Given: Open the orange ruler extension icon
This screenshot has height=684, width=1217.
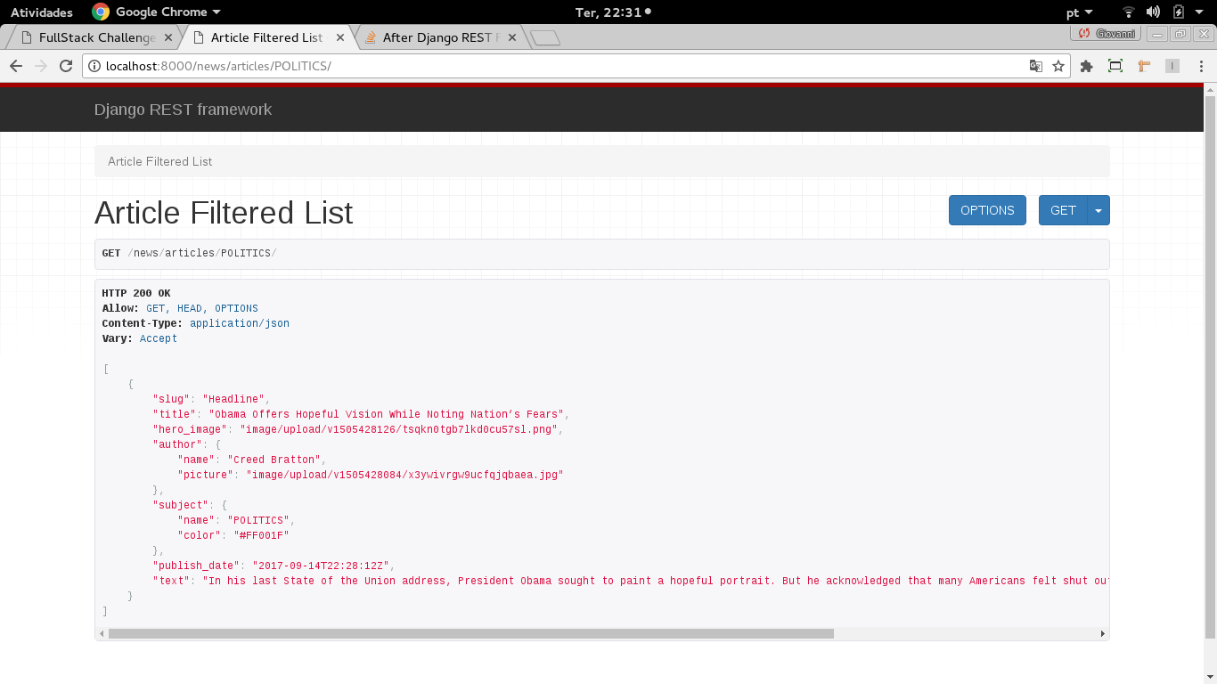Looking at the screenshot, I should click(1143, 66).
